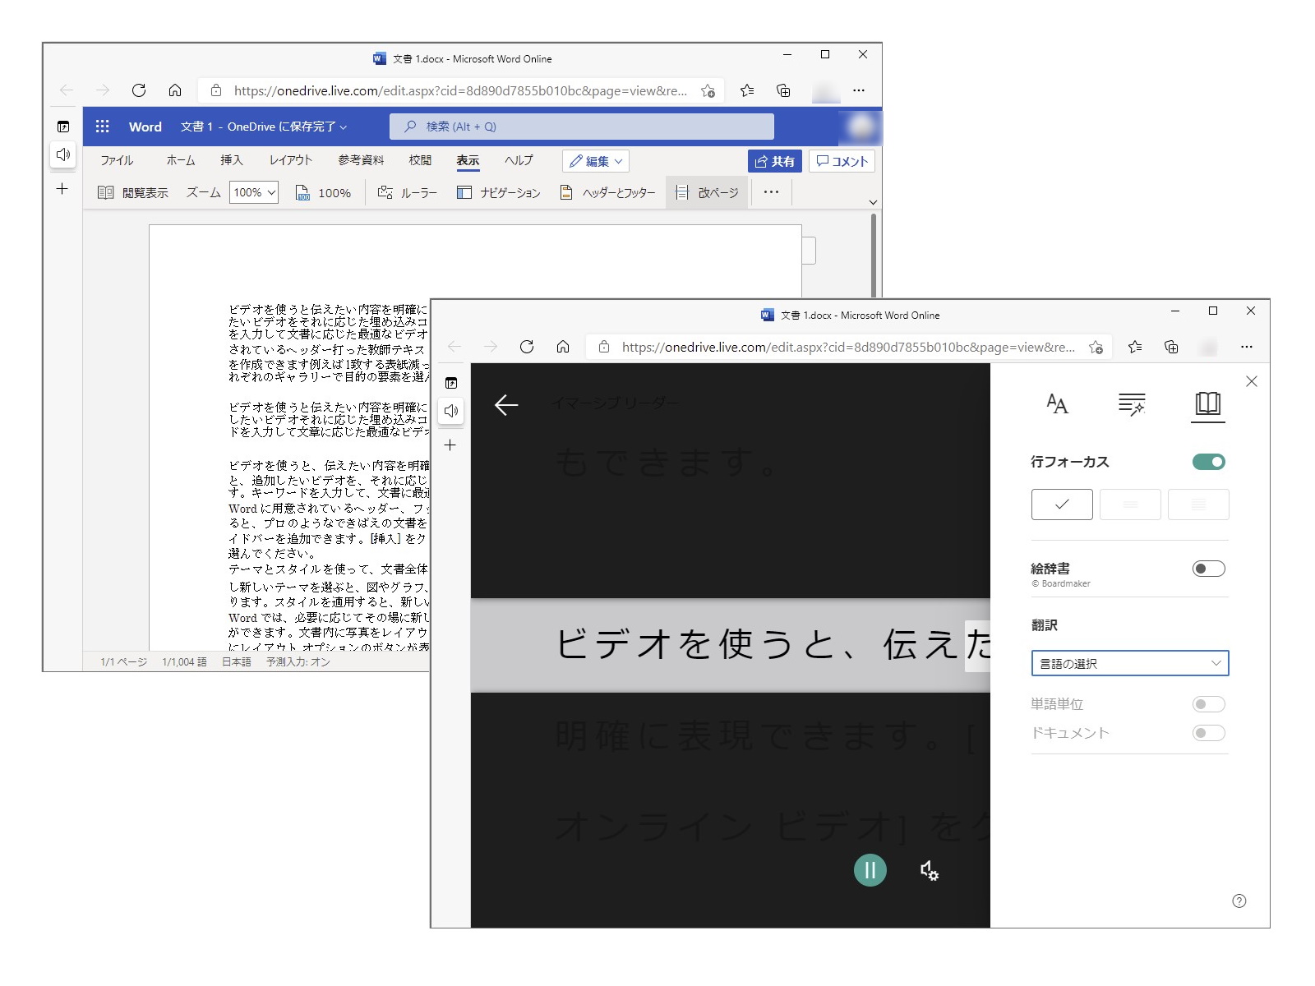Open the zoom percentage dropdown

pos(253,192)
